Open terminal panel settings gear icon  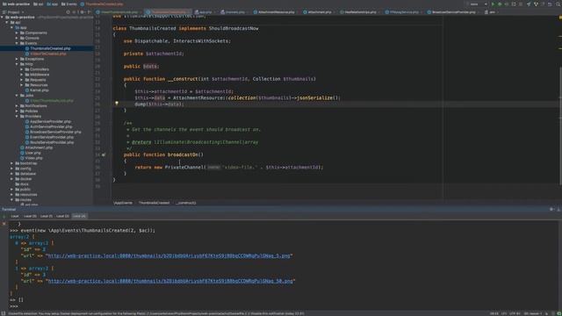click(x=551, y=209)
